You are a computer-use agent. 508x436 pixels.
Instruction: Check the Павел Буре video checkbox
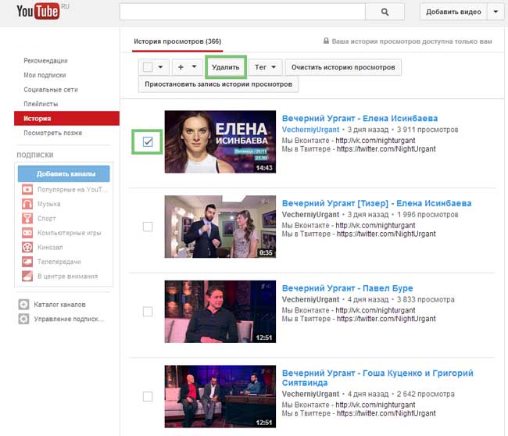pos(148,311)
